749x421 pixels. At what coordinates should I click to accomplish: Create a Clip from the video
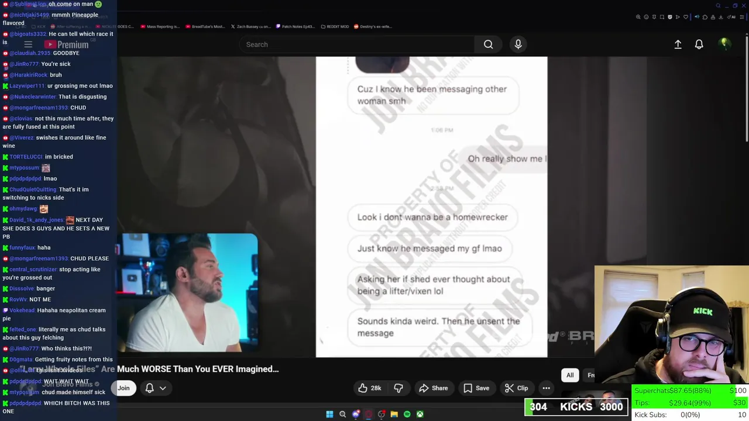pos(516,388)
